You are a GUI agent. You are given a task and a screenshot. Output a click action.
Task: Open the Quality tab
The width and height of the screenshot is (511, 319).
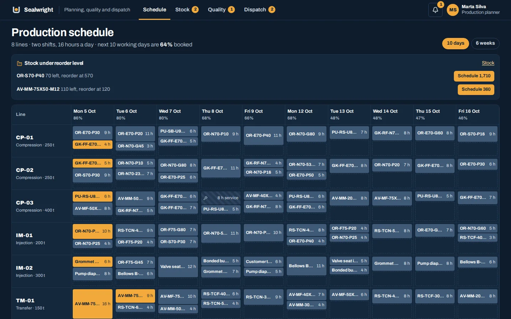click(x=221, y=10)
